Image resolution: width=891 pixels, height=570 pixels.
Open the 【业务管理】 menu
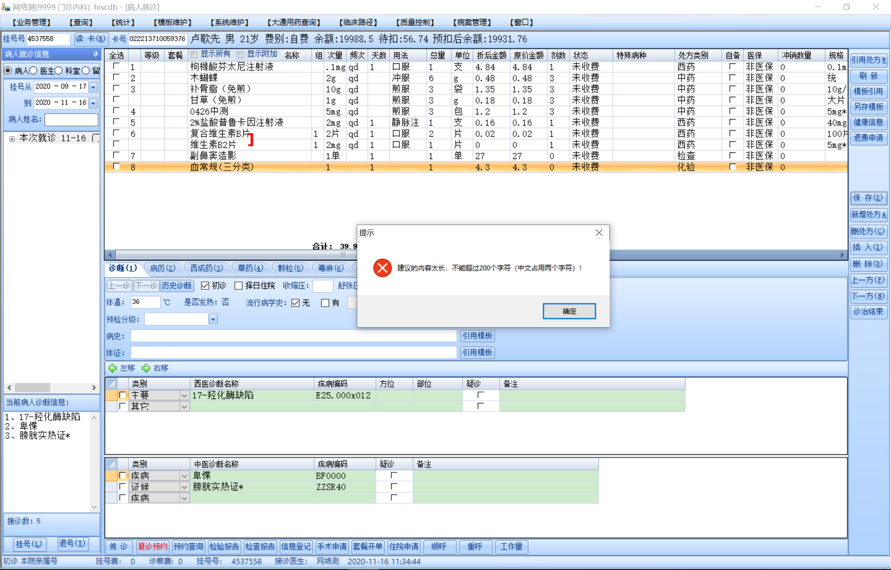click(31, 22)
